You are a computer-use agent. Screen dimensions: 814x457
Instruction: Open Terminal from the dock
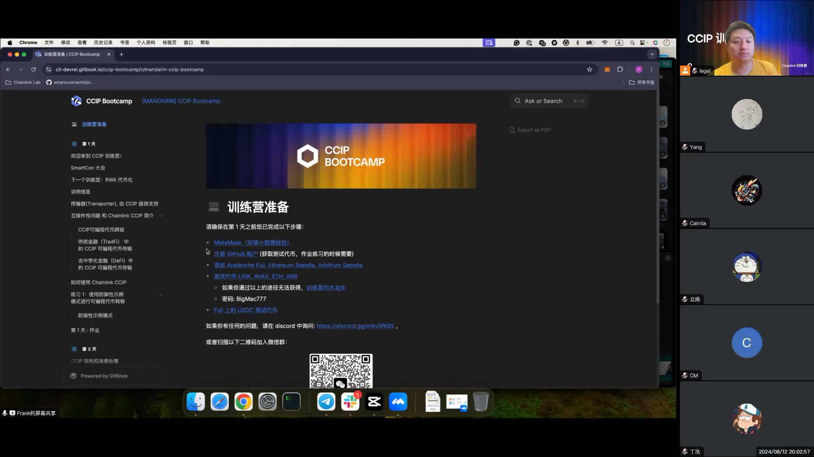pos(292,402)
